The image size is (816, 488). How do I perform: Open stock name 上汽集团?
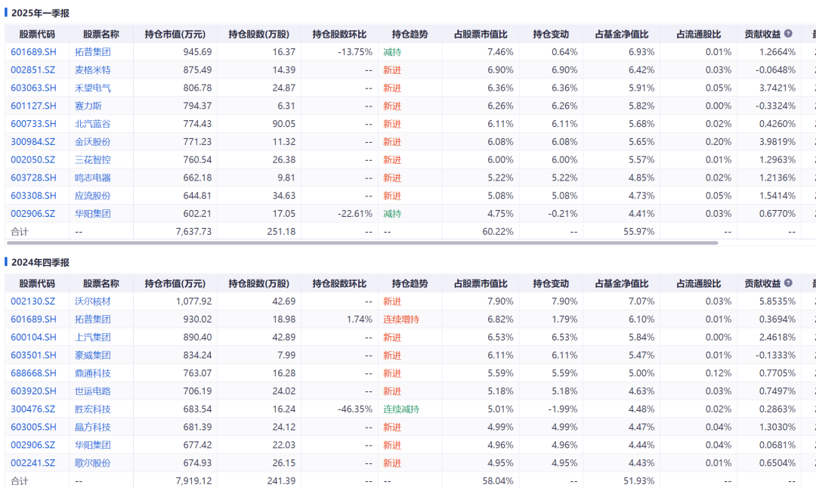[x=93, y=337]
